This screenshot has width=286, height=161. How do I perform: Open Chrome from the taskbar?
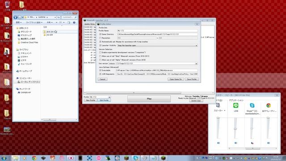pos(34,158)
